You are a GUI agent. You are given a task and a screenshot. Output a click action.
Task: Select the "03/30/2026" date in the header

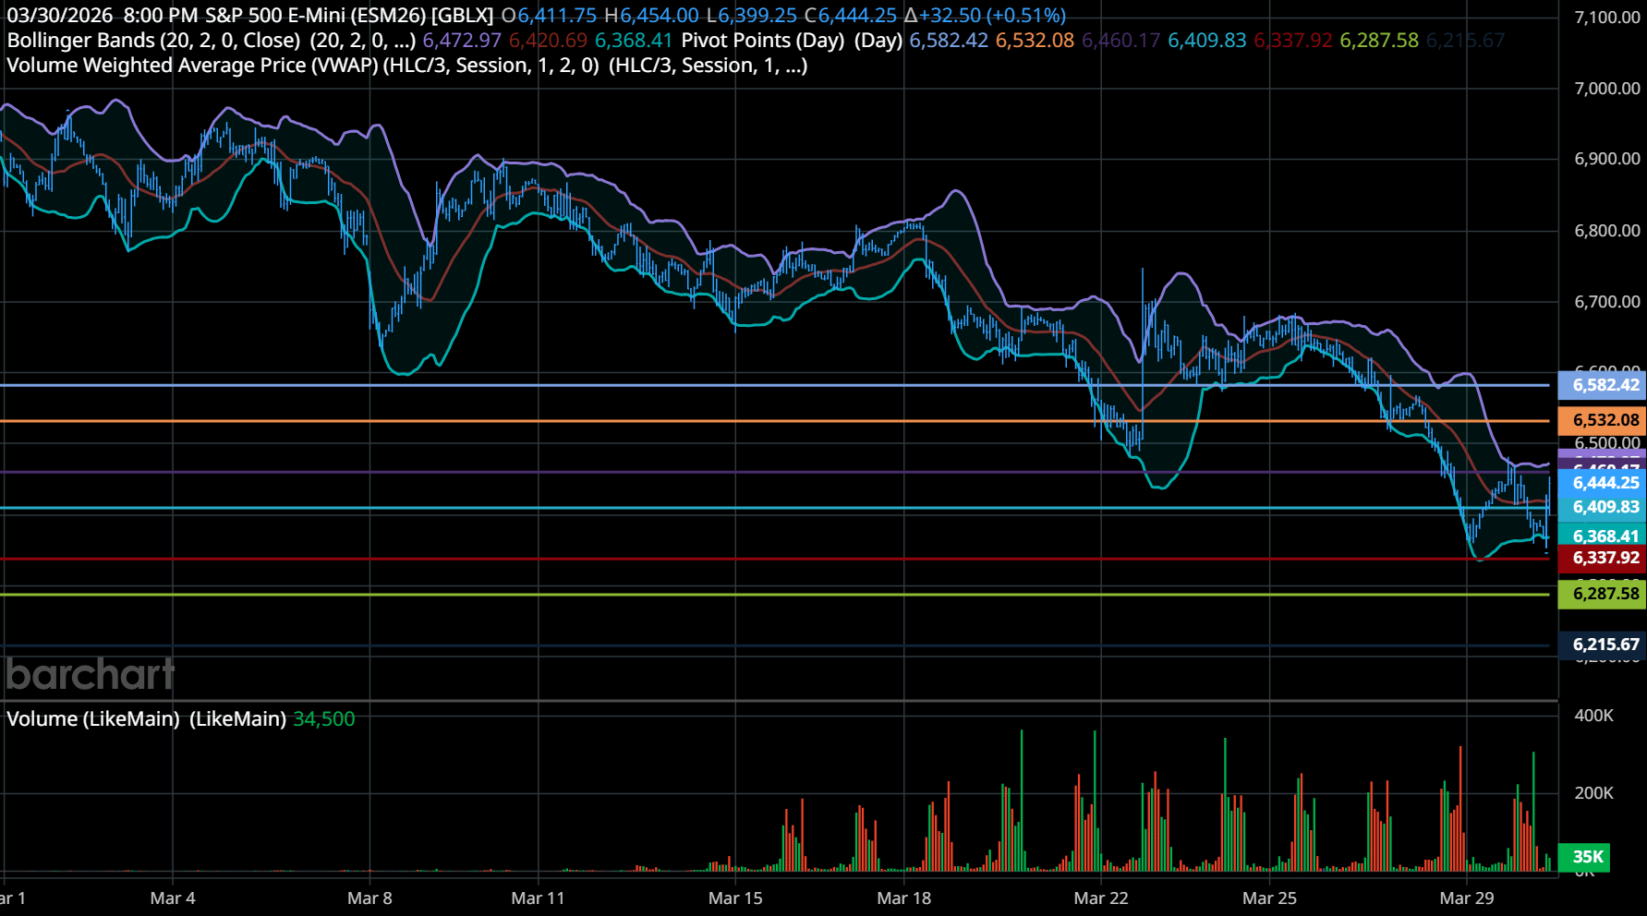click(60, 16)
